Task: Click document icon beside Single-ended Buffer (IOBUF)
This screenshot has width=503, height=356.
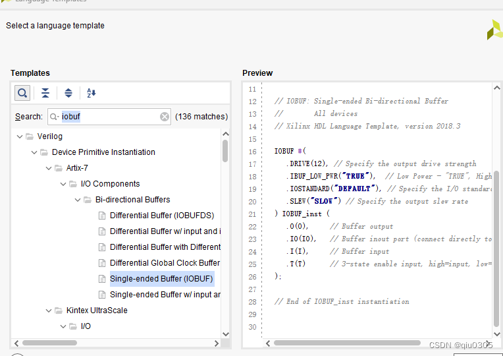Action: [101, 279]
